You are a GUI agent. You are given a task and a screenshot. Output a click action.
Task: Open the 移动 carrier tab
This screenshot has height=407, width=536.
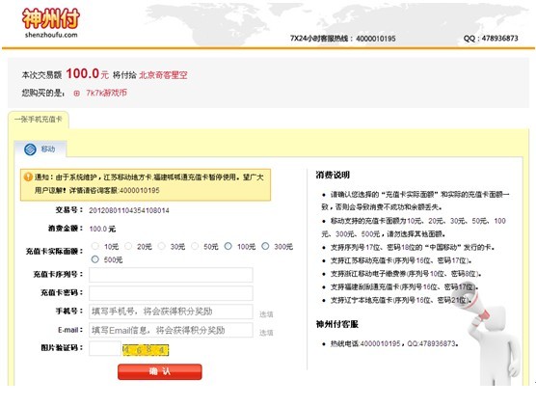pyautogui.click(x=40, y=149)
